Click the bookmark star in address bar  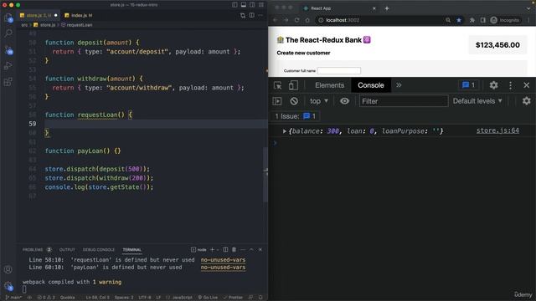click(459, 20)
